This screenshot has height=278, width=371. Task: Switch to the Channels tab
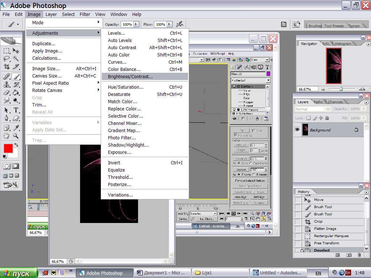[x=335, y=102]
